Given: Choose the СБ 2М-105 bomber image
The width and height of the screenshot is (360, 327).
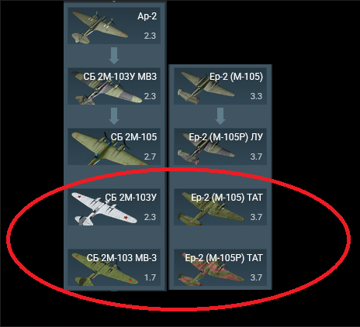Looking at the screenshot, I should point(109,149).
